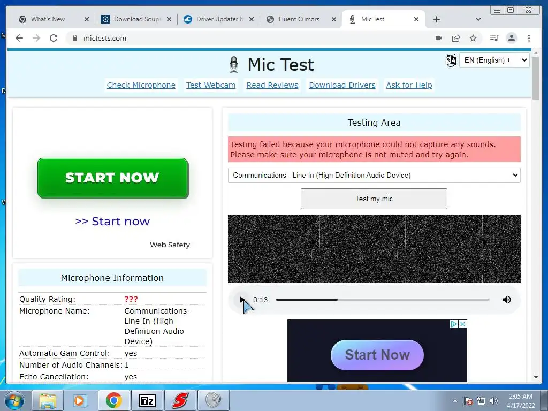
Task: Click the translate language icon
Action: click(451, 60)
